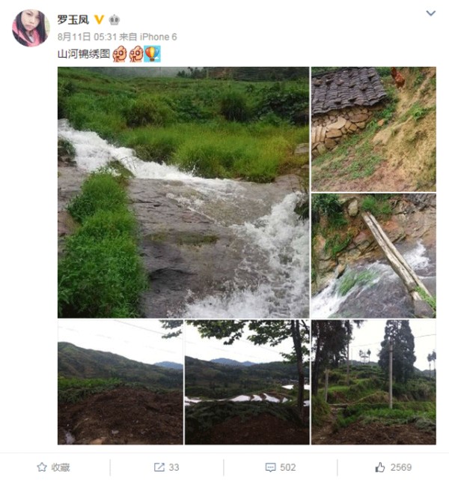
Task: Click the 收藏 favorite button
Action: (61, 467)
